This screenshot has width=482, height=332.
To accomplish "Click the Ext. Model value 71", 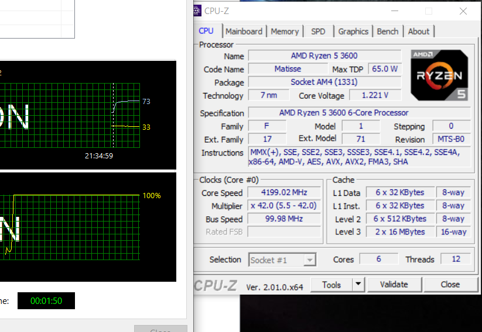I will click(x=361, y=139).
